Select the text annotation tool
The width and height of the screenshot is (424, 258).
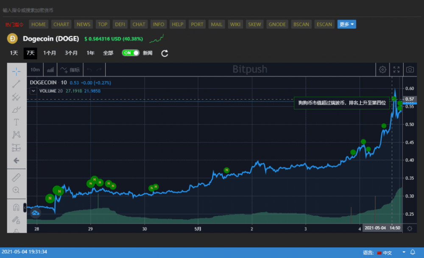[16, 122]
